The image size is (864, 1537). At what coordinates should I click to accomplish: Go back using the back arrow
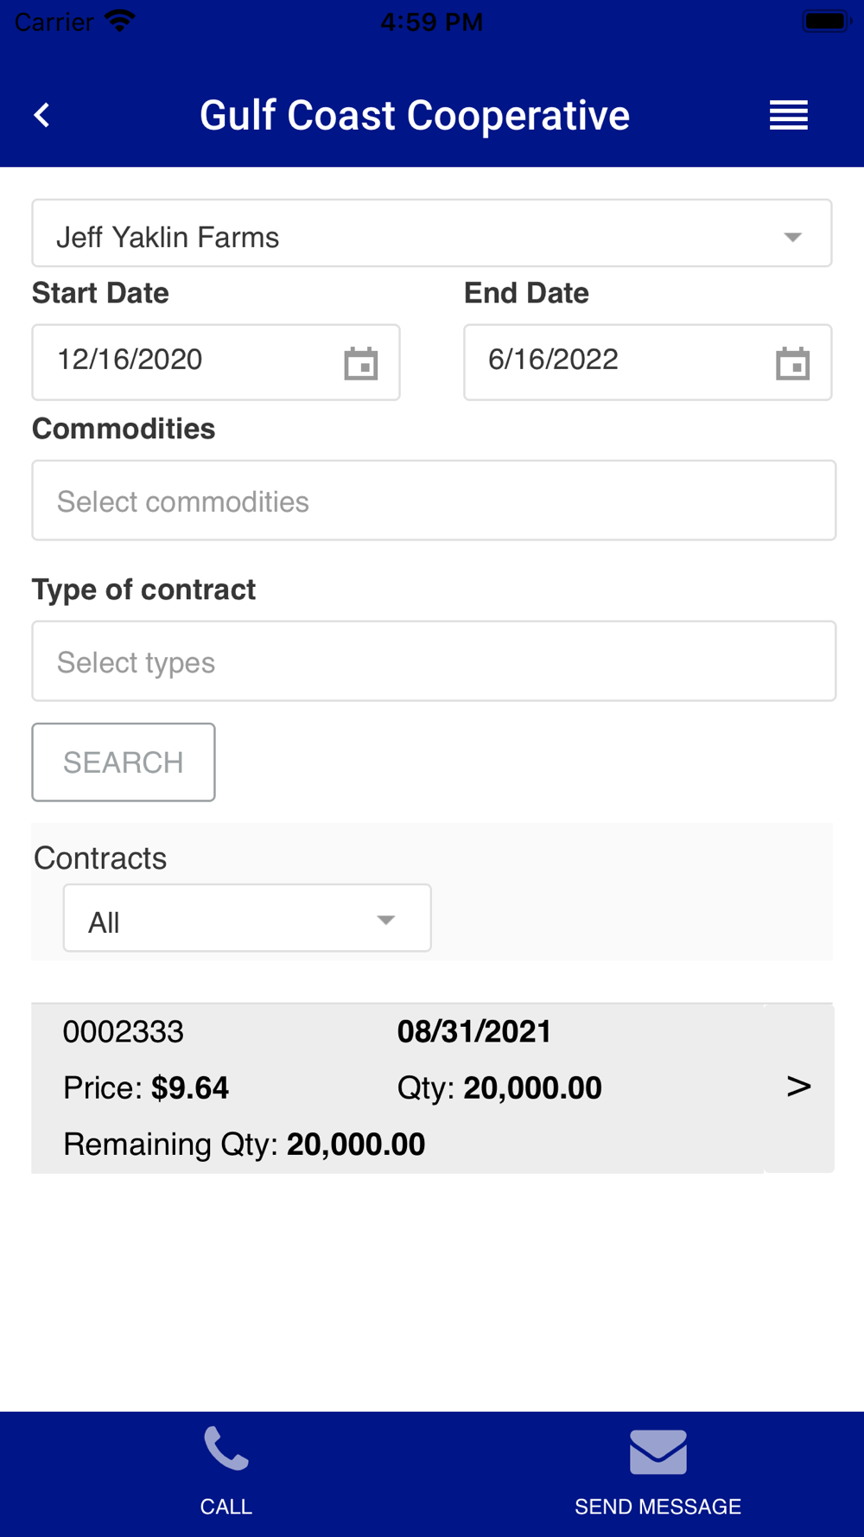(x=41, y=115)
